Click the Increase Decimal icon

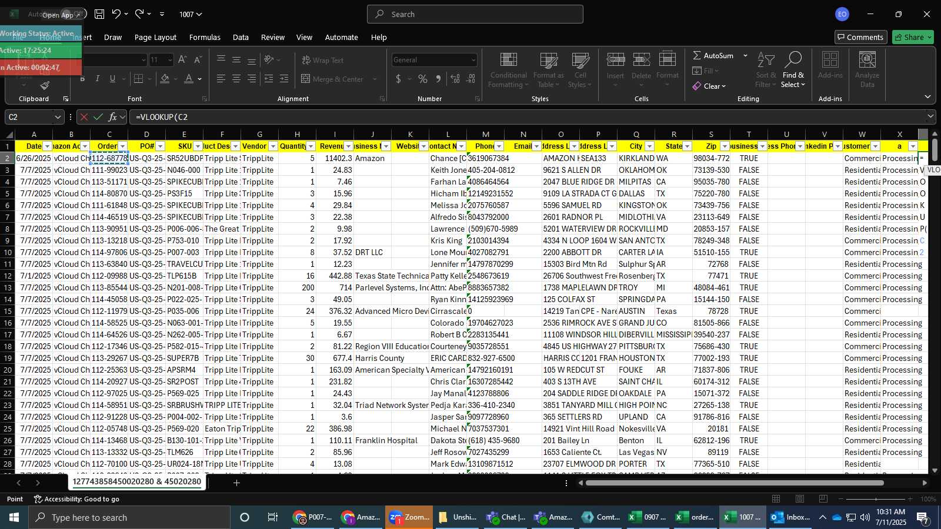click(x=455, y=79)
